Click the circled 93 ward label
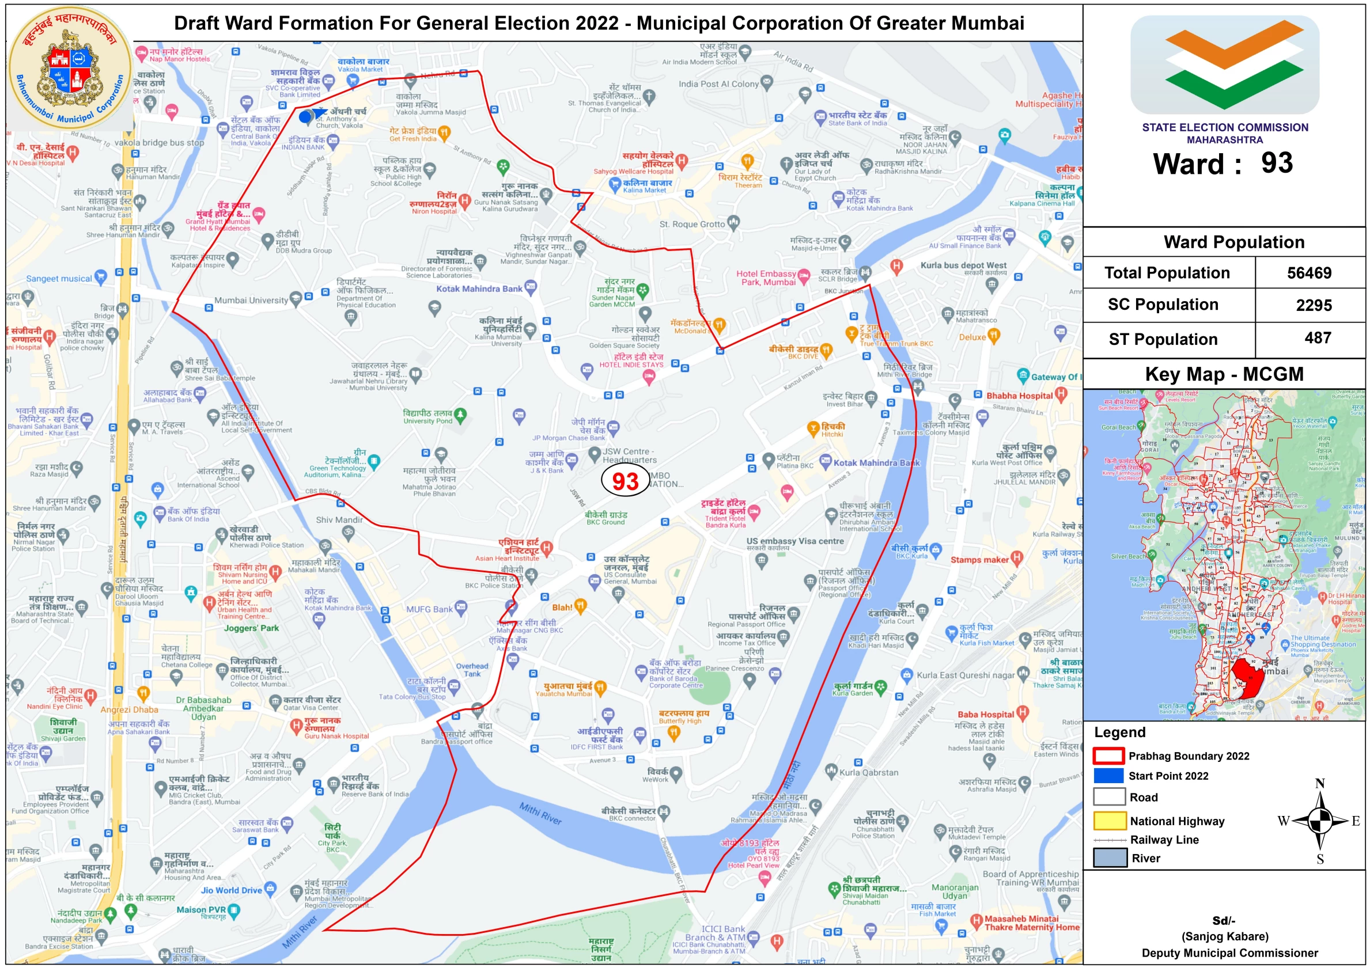Image resolution: width=1370 pixels, height=968 pixels. point(625,481)
